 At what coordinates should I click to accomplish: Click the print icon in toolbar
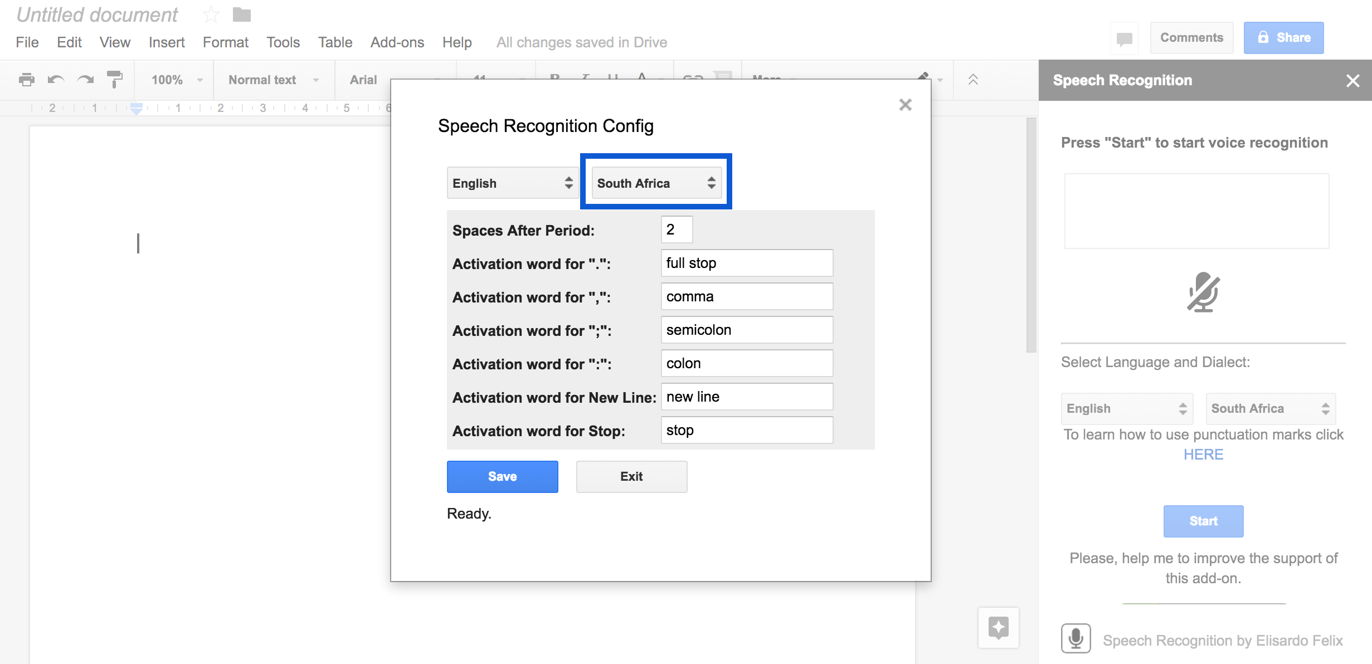26,80
